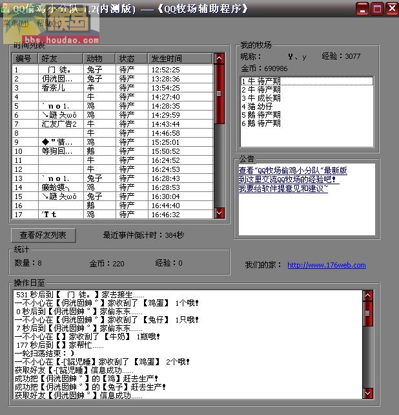Click the 金币：690986 value
399x415 pixels.
[x=264, y=69]
